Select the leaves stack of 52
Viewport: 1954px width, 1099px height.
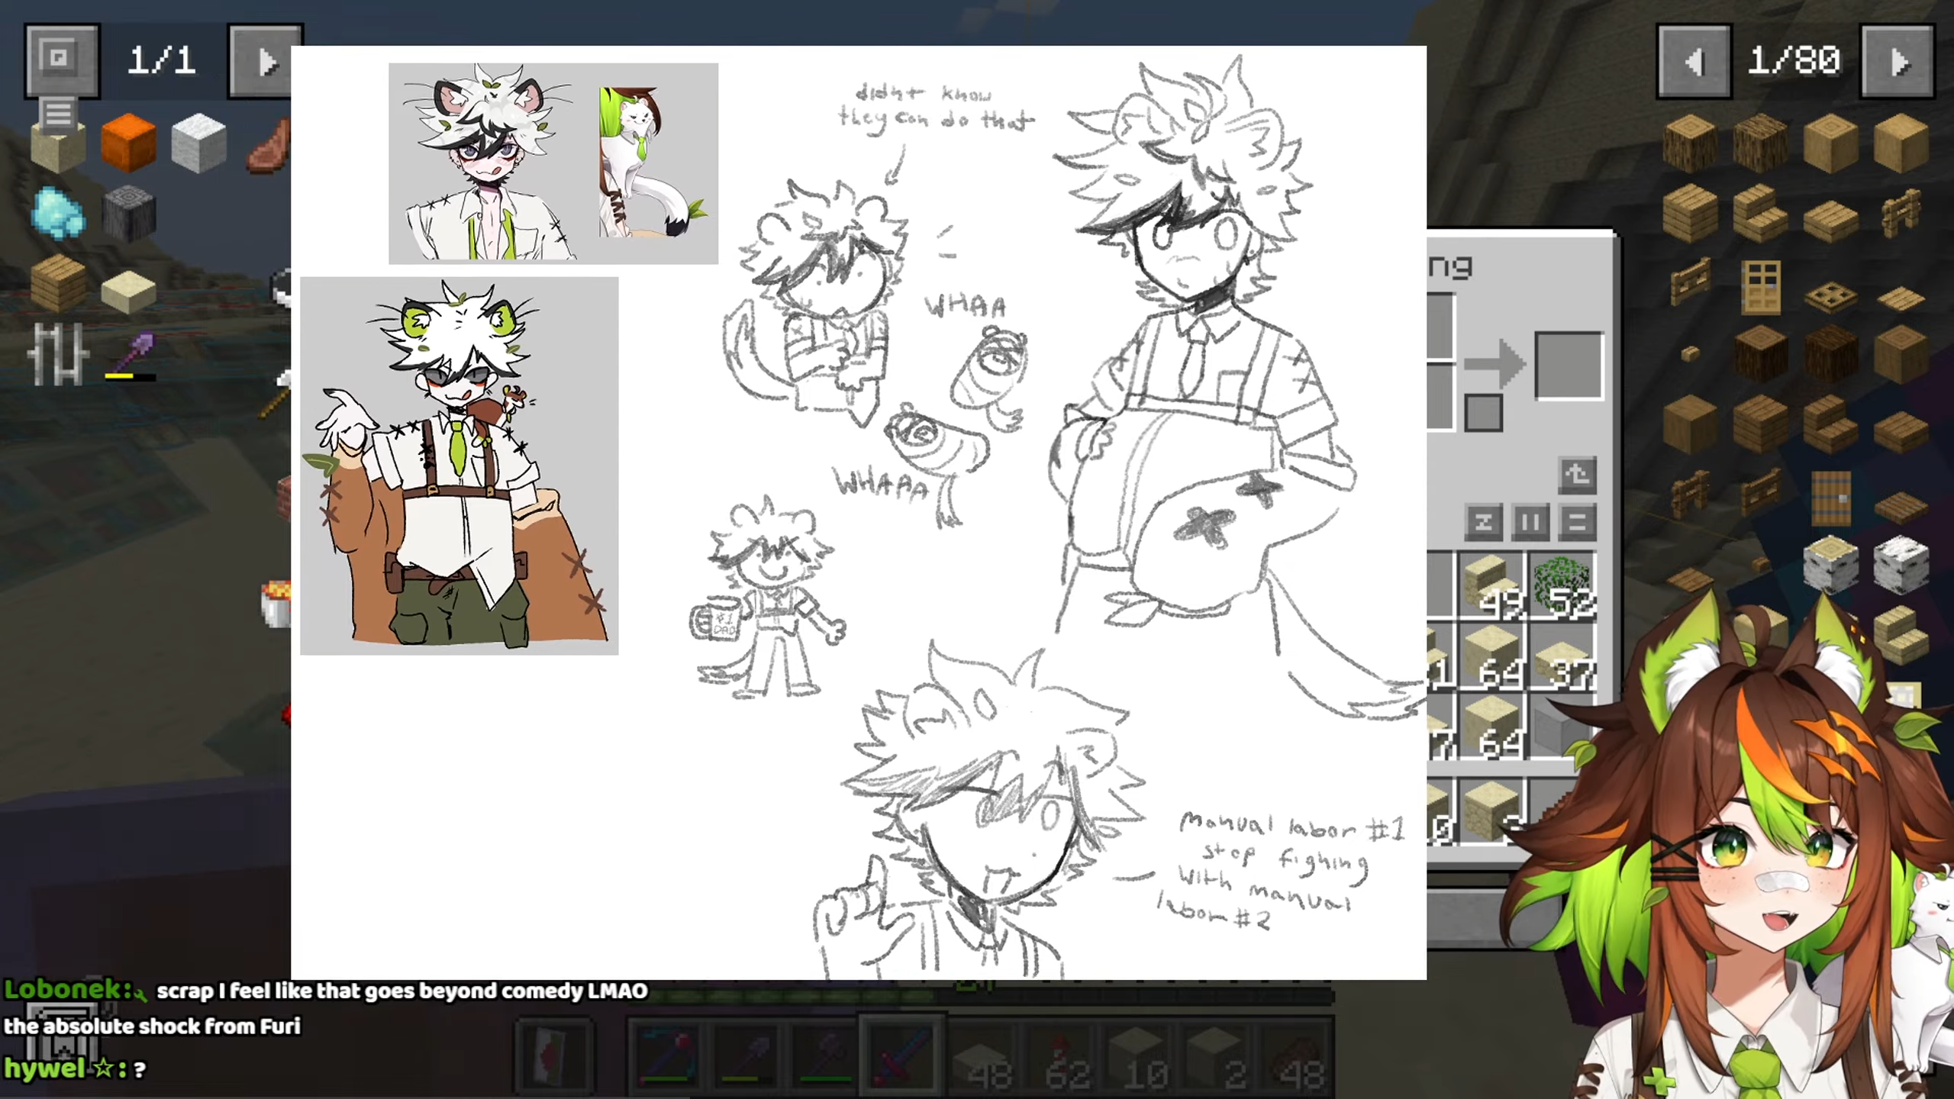pos(1562,585)
